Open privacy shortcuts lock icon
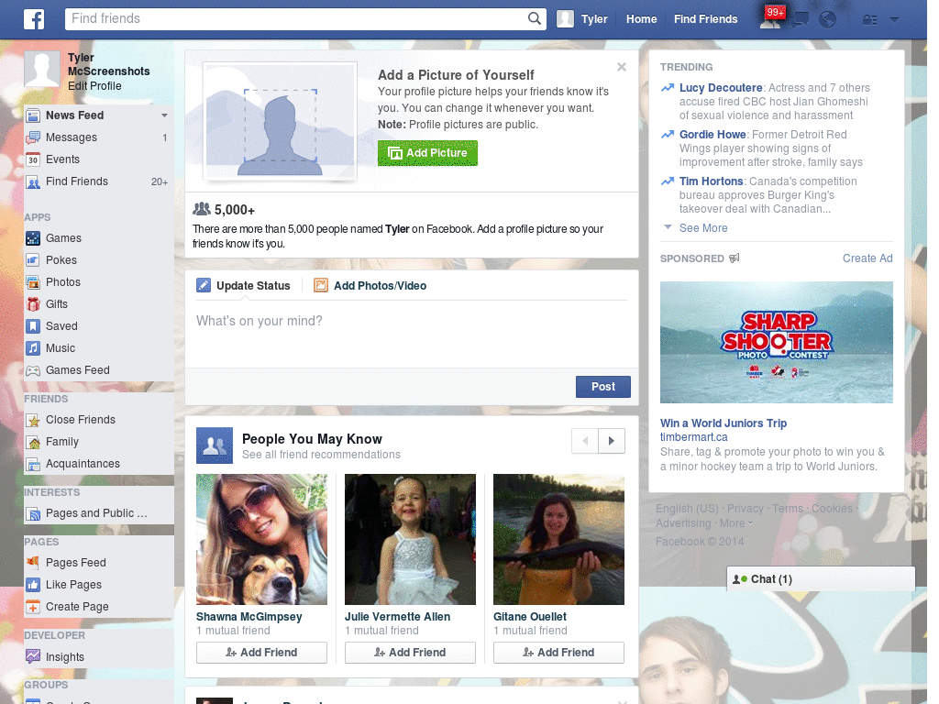The image size is (939, 704). [x=869, y=20]
